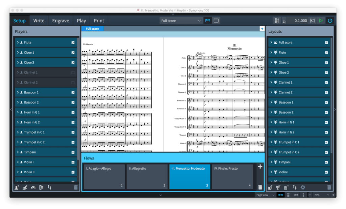Image resolution: width=346 pixels, height=209 pixels.
Task: Open Layout Options gear icon
Action: 303,187
